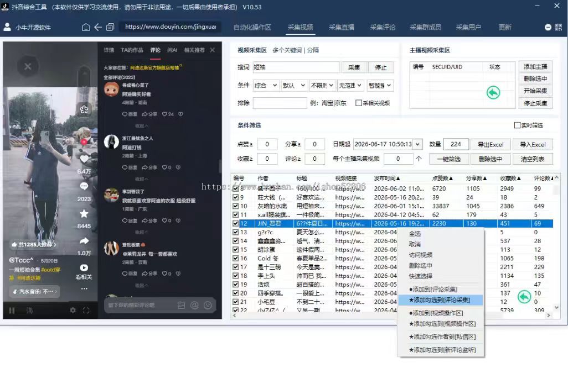Screen dimensions: 568x373
Task: Click table vertical scrollbar down arrow
Action: 556,308
